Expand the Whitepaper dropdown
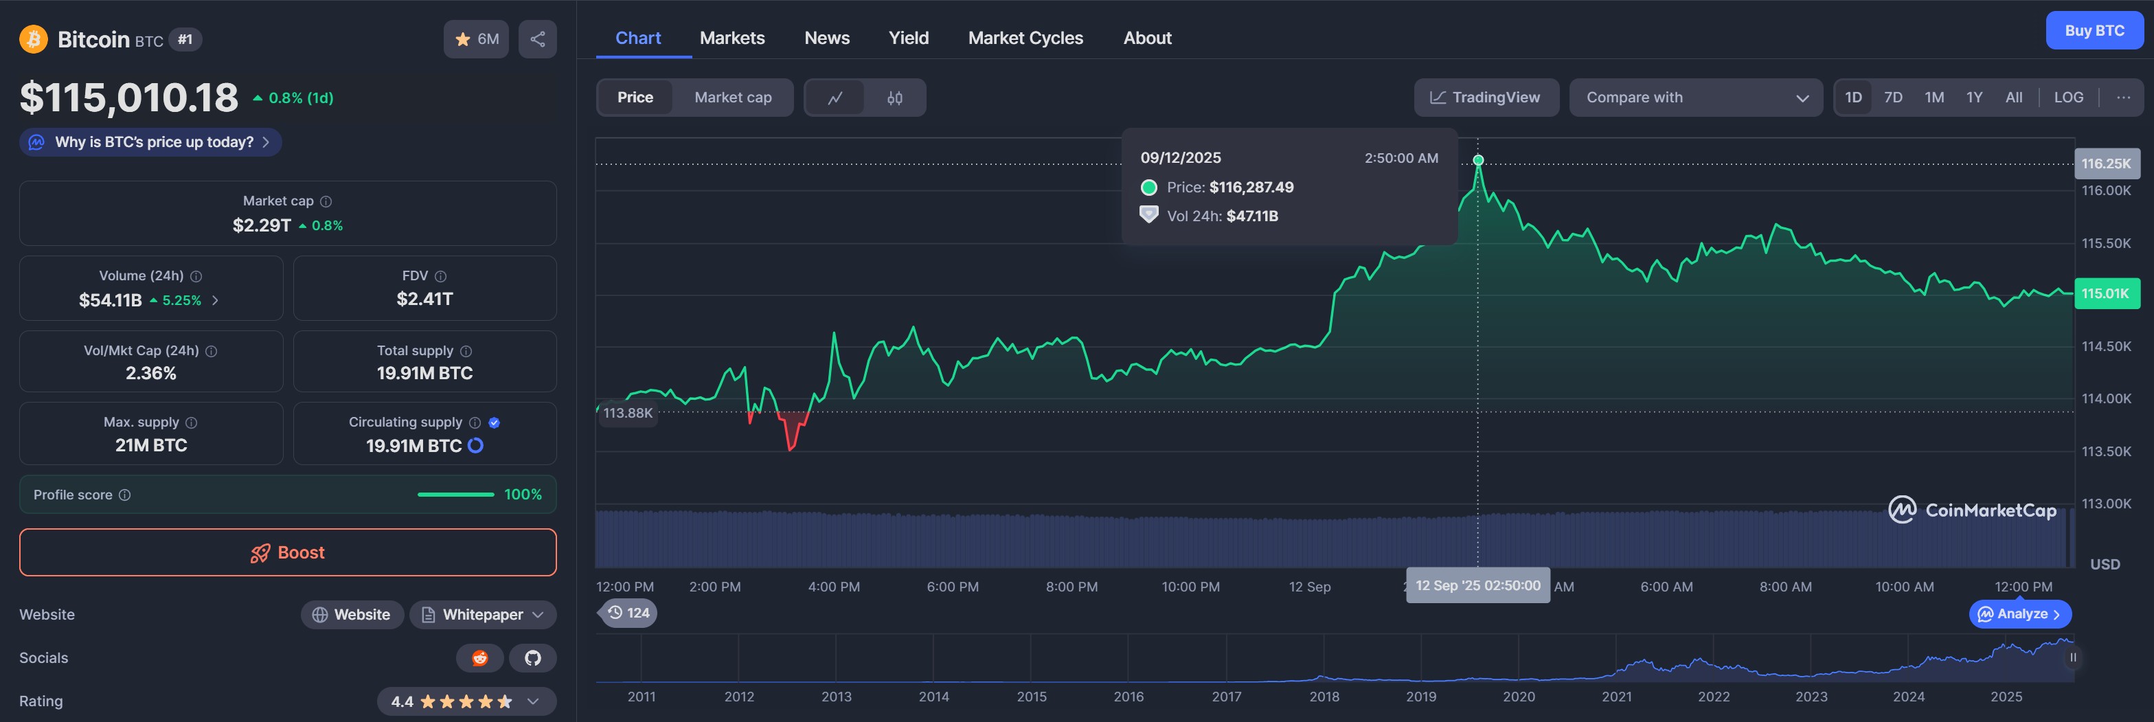Screen dimensions: 2154x722 coord(484,615)
